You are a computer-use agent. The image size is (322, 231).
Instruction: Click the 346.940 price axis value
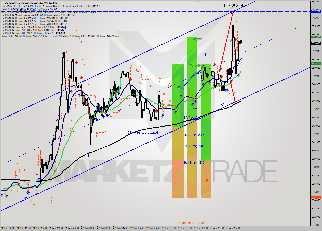[316, 101]
